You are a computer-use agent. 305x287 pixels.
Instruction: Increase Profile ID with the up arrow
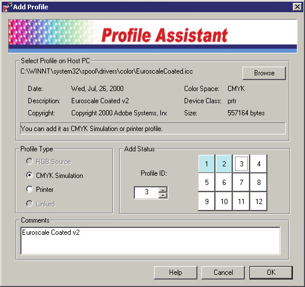click(x=163, y=190)
